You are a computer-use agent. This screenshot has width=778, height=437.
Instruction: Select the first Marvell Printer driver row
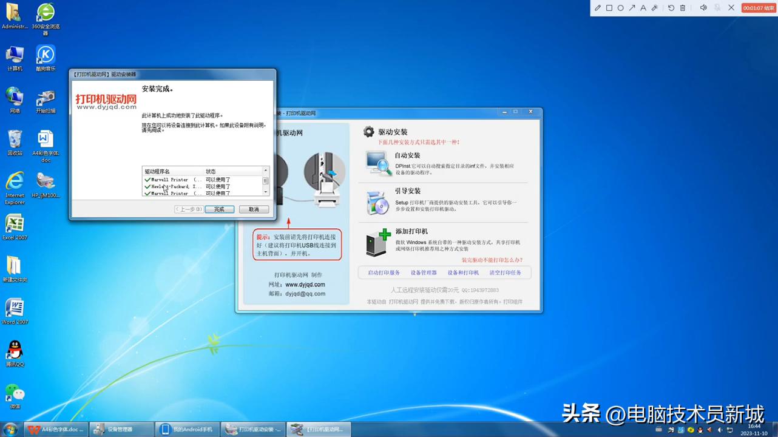coord(203,180)
